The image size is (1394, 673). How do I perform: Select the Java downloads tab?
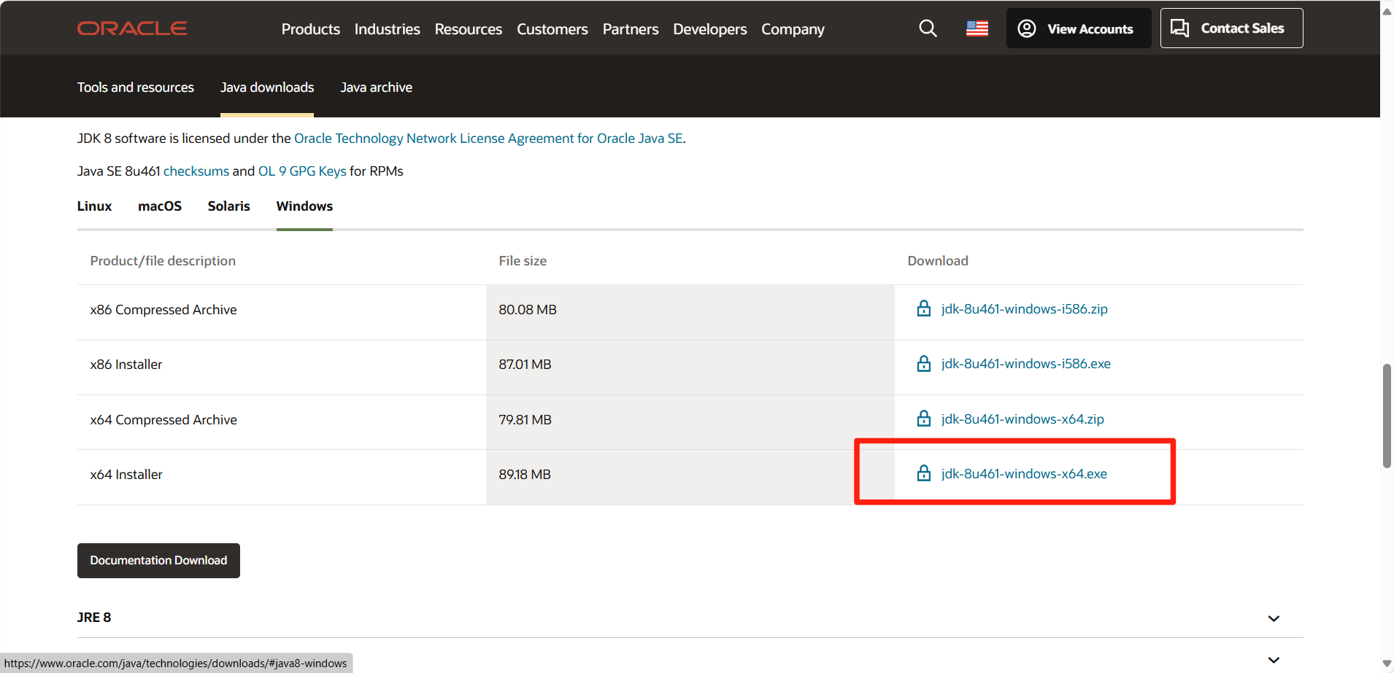point(267,87)
